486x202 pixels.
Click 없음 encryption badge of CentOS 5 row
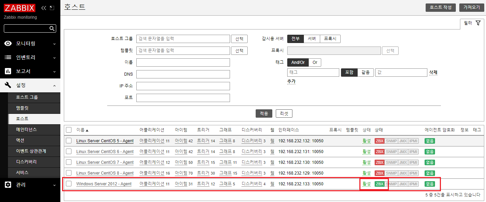[430, 141]
